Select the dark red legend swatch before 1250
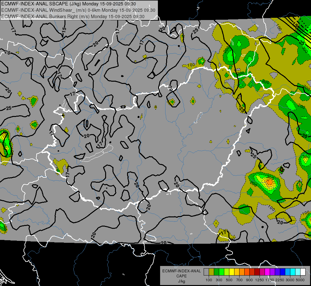The image size is (311, 286). pos(257,272)
